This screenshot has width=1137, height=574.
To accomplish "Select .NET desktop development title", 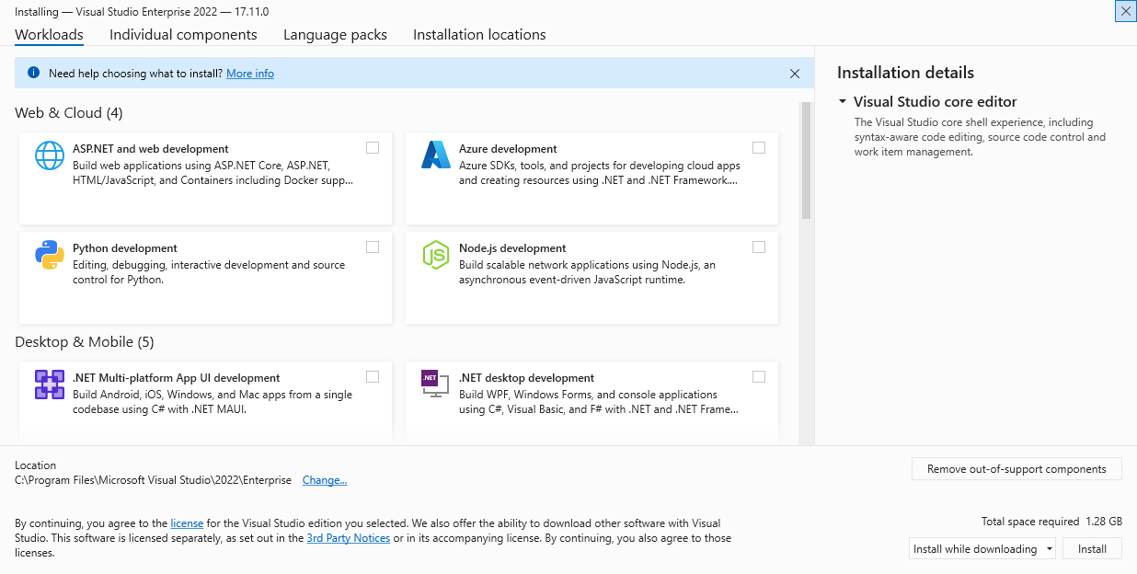I will click(526, 378).
